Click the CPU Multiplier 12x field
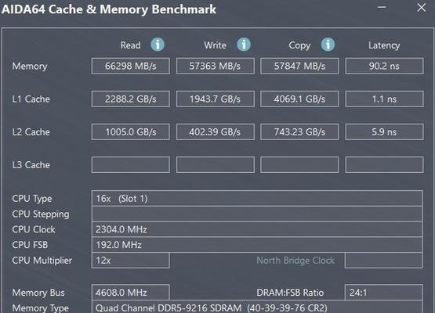435x313 pixels. coord(131,261)
